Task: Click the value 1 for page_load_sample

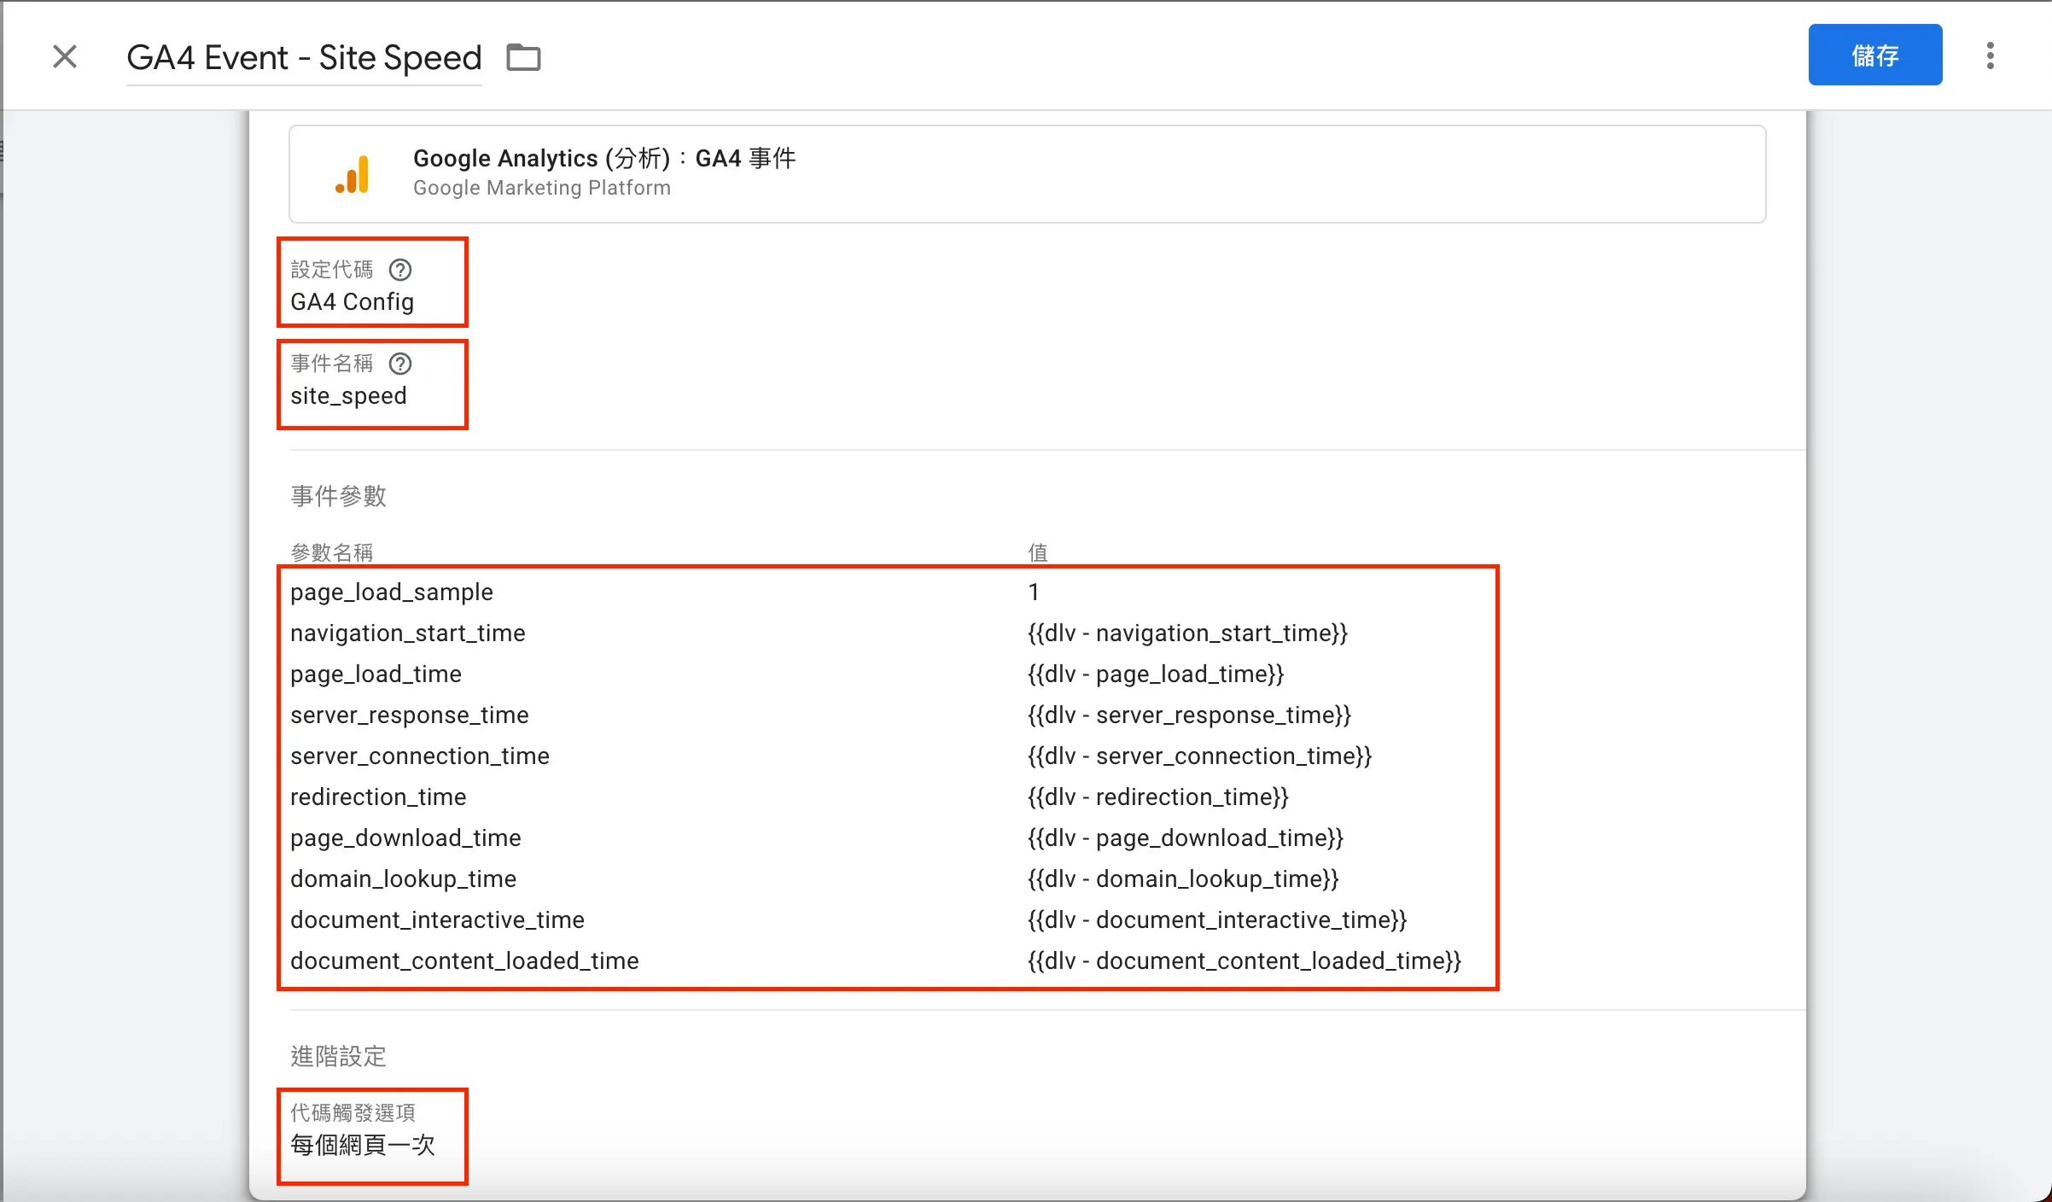Action: 1033,592
